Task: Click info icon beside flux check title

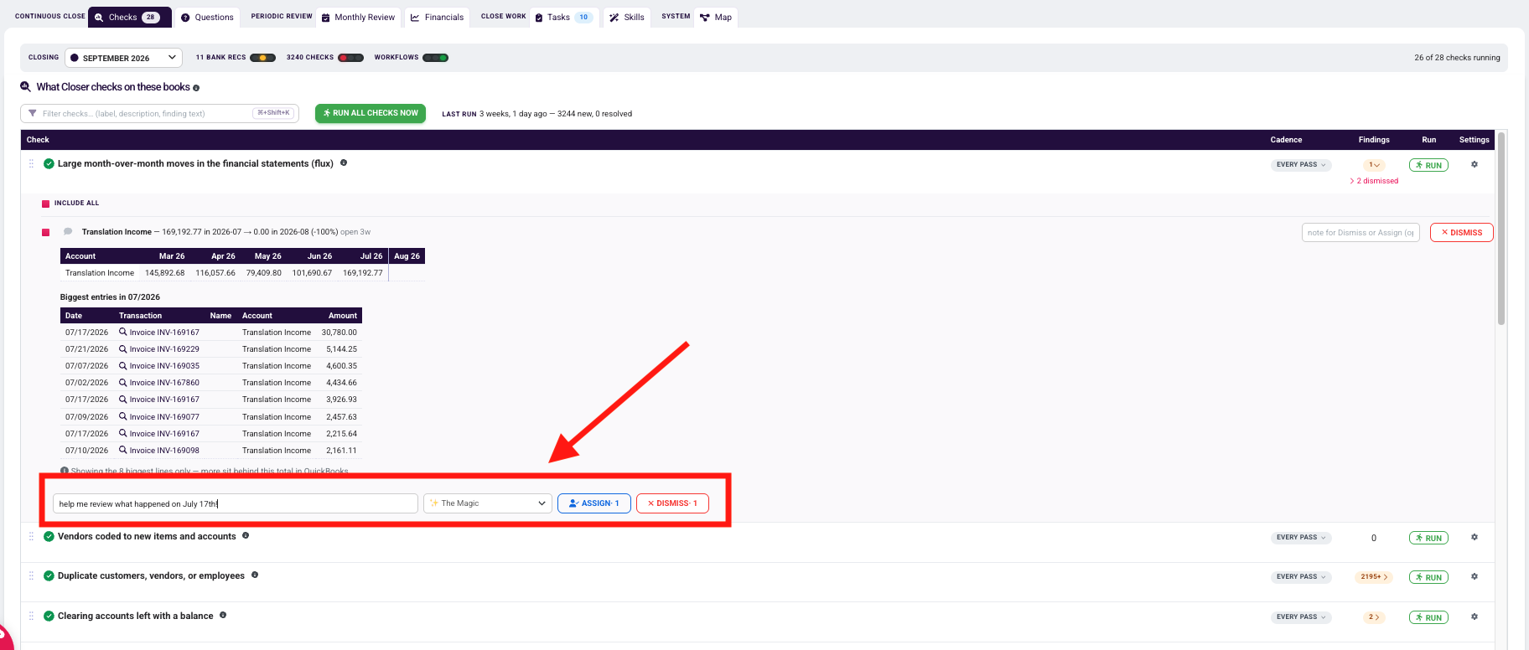Action: pyautogui.click(x=344, y=162)
